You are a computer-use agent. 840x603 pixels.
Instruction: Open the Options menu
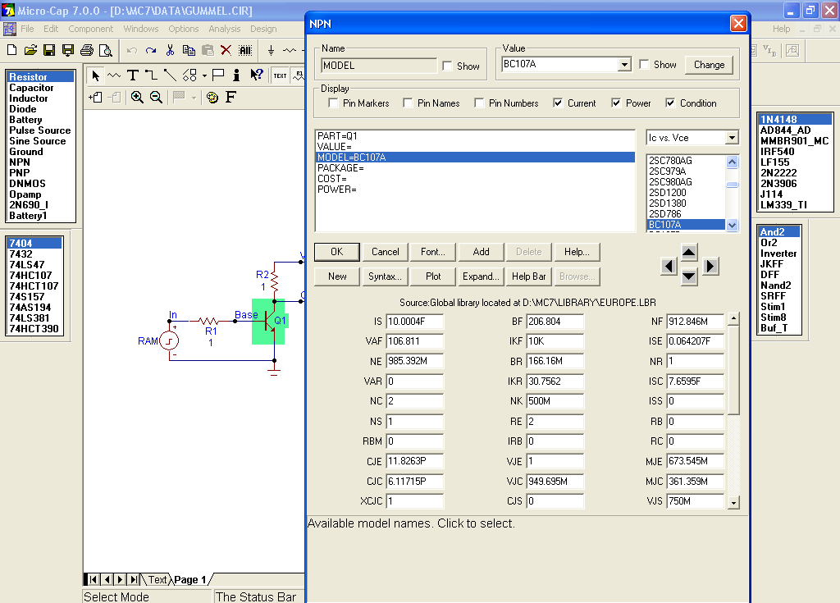(x=184, y=29)
